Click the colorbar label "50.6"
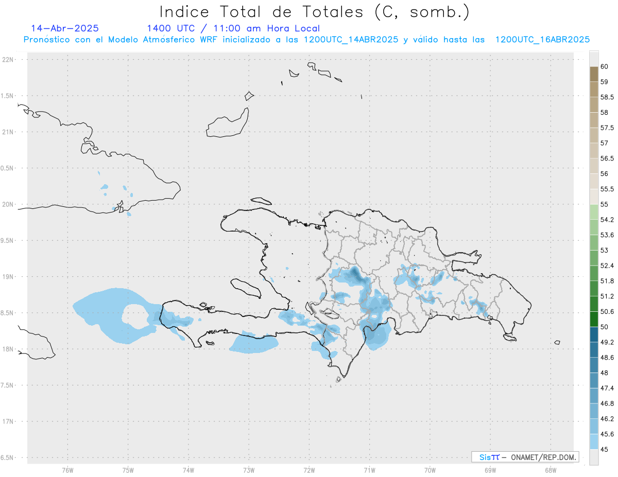 607,312
